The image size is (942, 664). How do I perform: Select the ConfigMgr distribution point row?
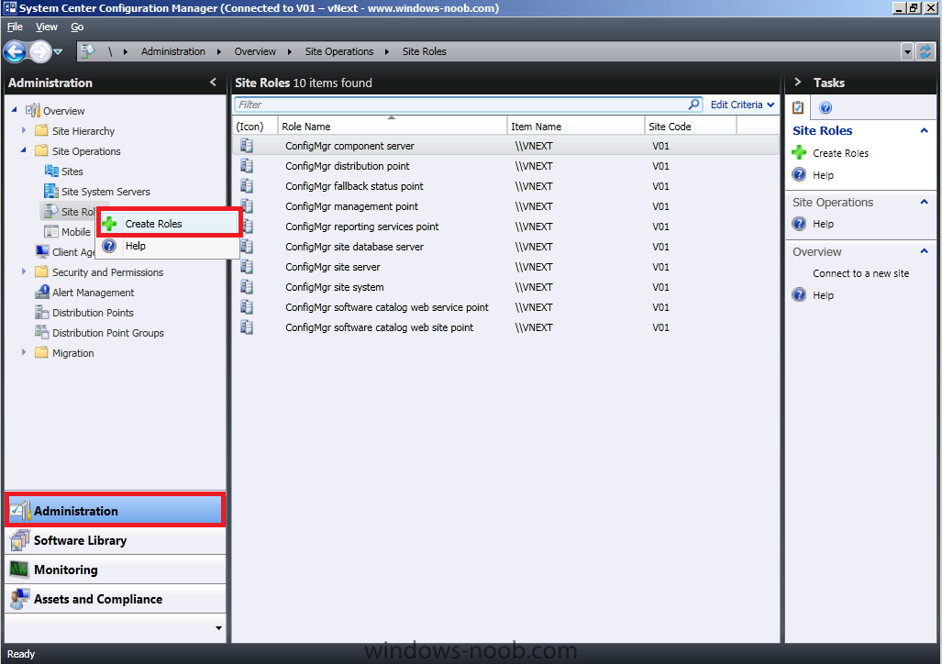(x=505, y=166)
